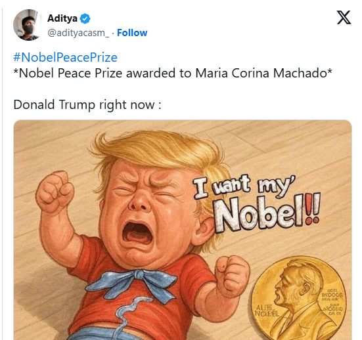Follow the @adityacasm_ account
This screenshot has width=362, height=340.
click(132, 33)
